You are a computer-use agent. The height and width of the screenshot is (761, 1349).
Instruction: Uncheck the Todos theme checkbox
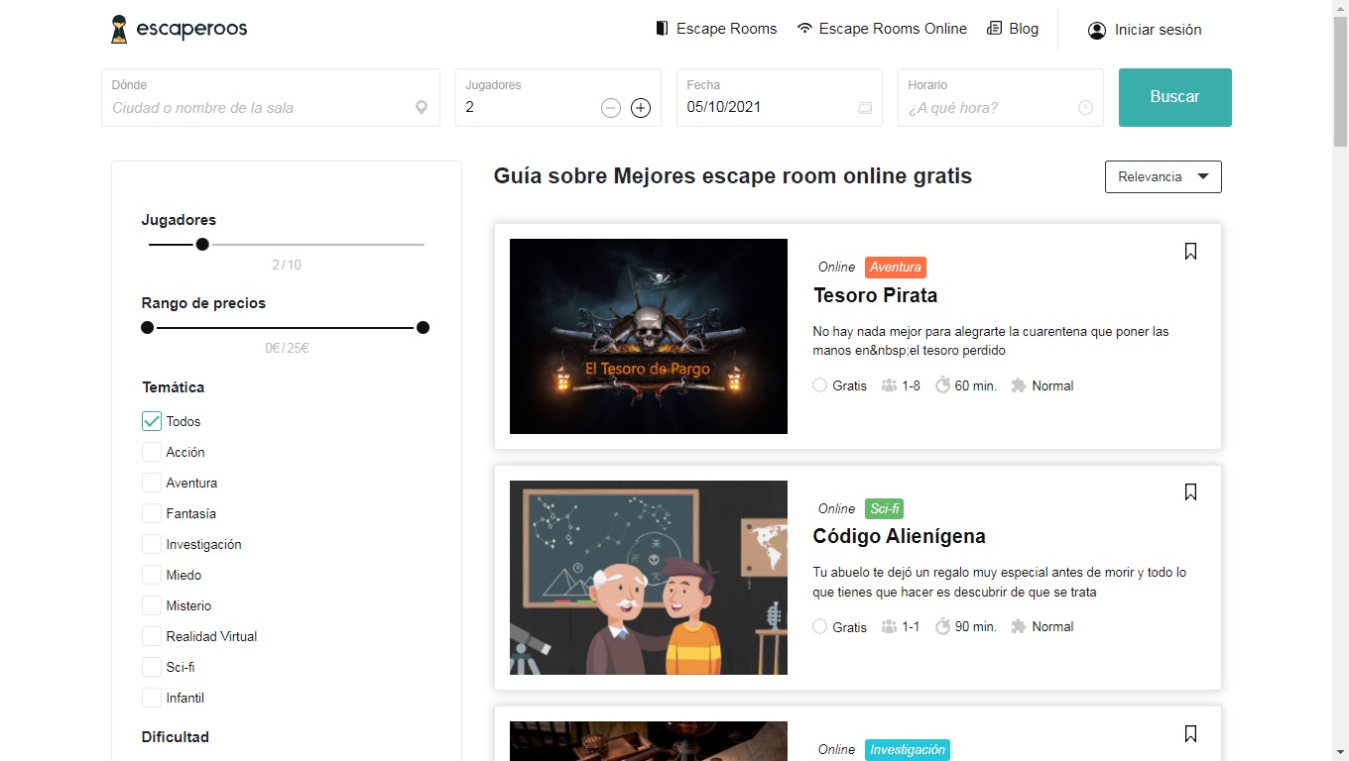coord(152,421)
